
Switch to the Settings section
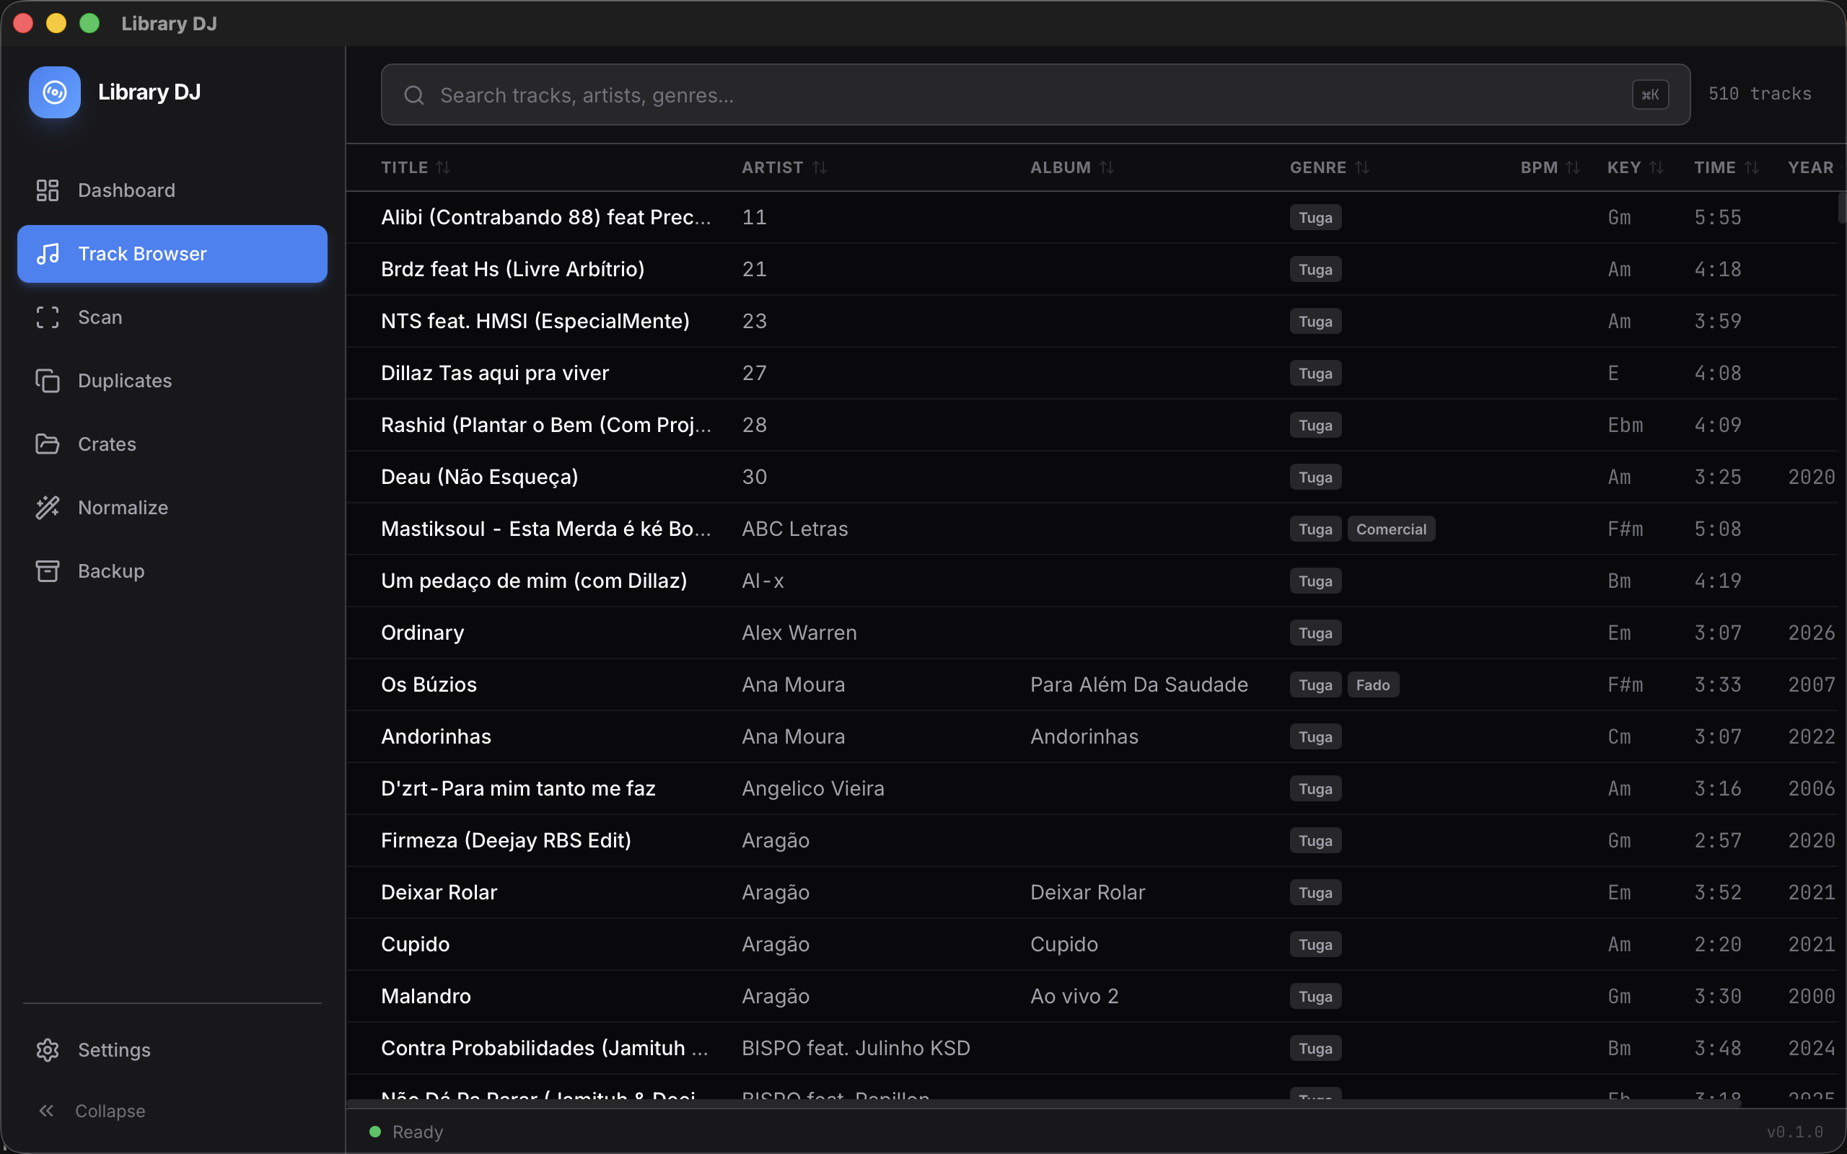click(115, 1049)
